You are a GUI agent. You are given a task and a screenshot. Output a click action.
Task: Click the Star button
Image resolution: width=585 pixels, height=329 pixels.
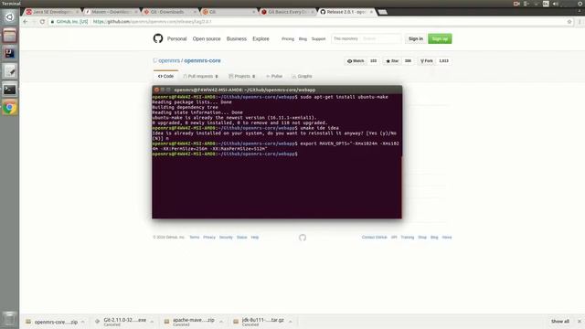coord(392,61)
